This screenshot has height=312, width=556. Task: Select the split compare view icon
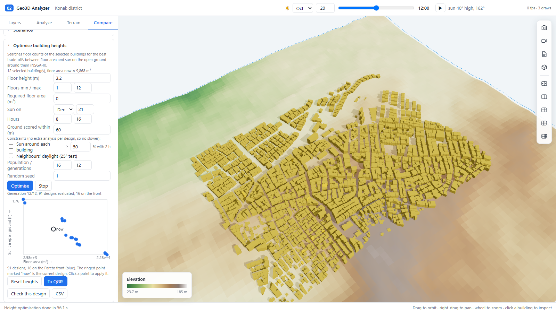(544, 84)
